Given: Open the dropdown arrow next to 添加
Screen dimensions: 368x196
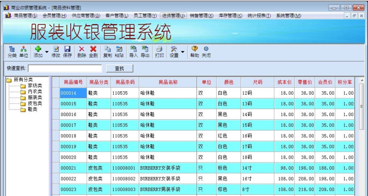Looking at the screenshot, I should tap(47, 52).
